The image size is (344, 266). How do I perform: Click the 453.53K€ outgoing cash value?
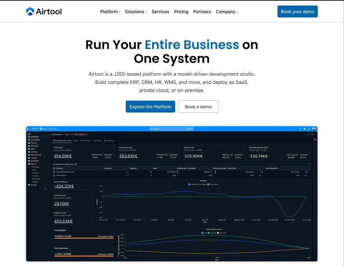[63, 221]
